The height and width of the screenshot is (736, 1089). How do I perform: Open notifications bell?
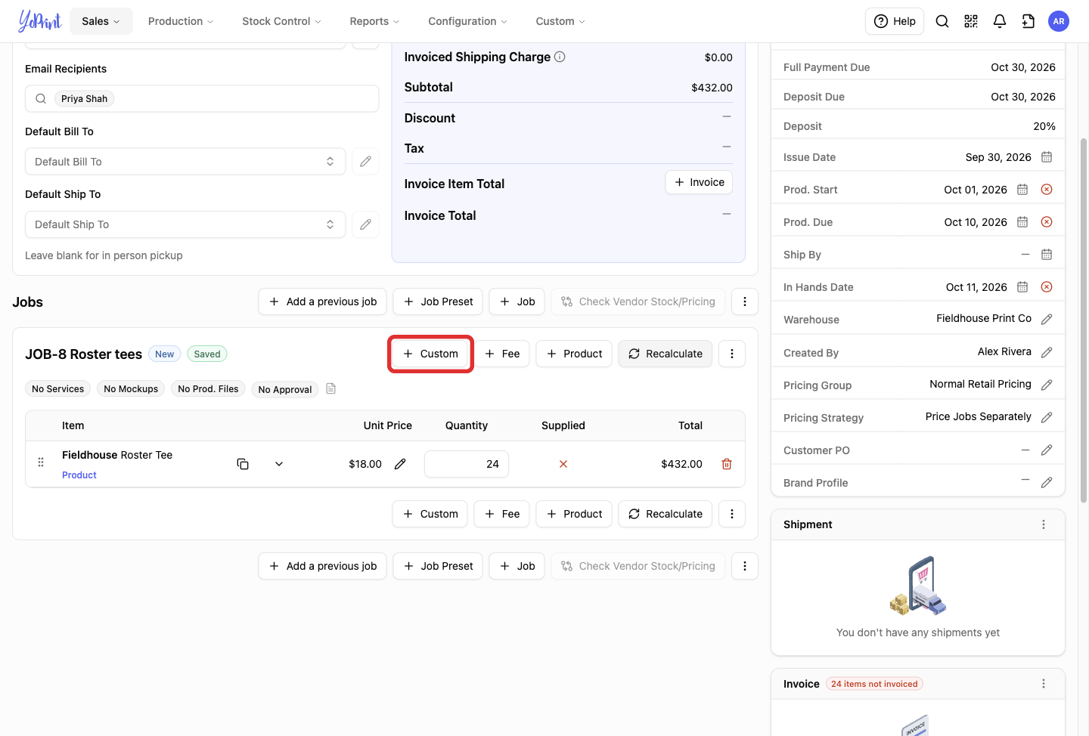point(1000,21)
